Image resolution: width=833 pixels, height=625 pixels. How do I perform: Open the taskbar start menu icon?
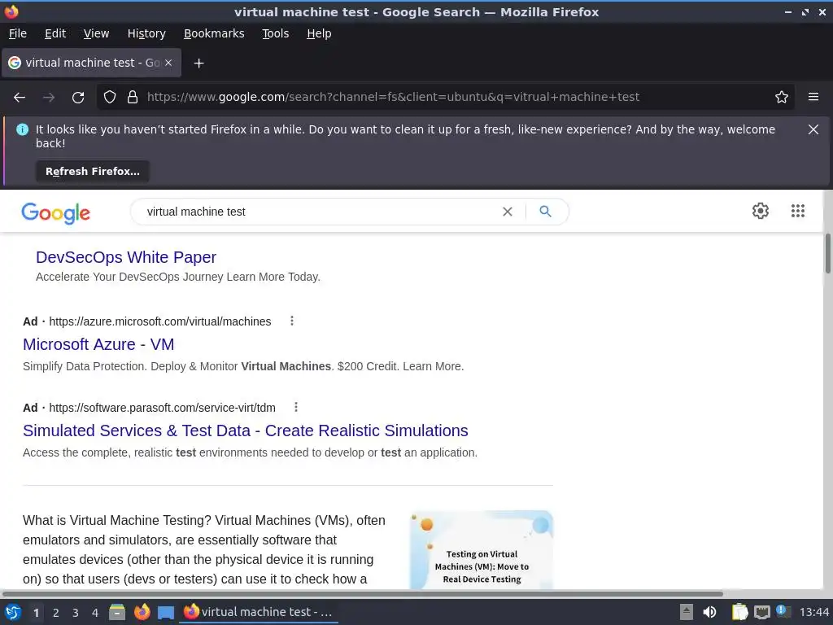pyautogui.click(x=13, y=612)
